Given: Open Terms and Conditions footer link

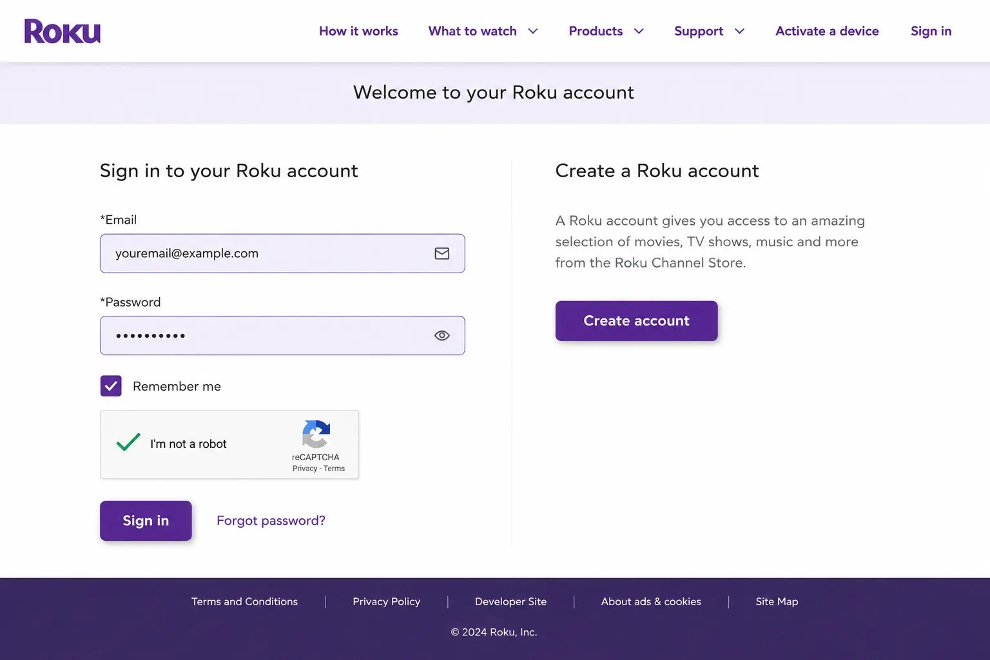Looking at the screenshot, I should point(244,601).
